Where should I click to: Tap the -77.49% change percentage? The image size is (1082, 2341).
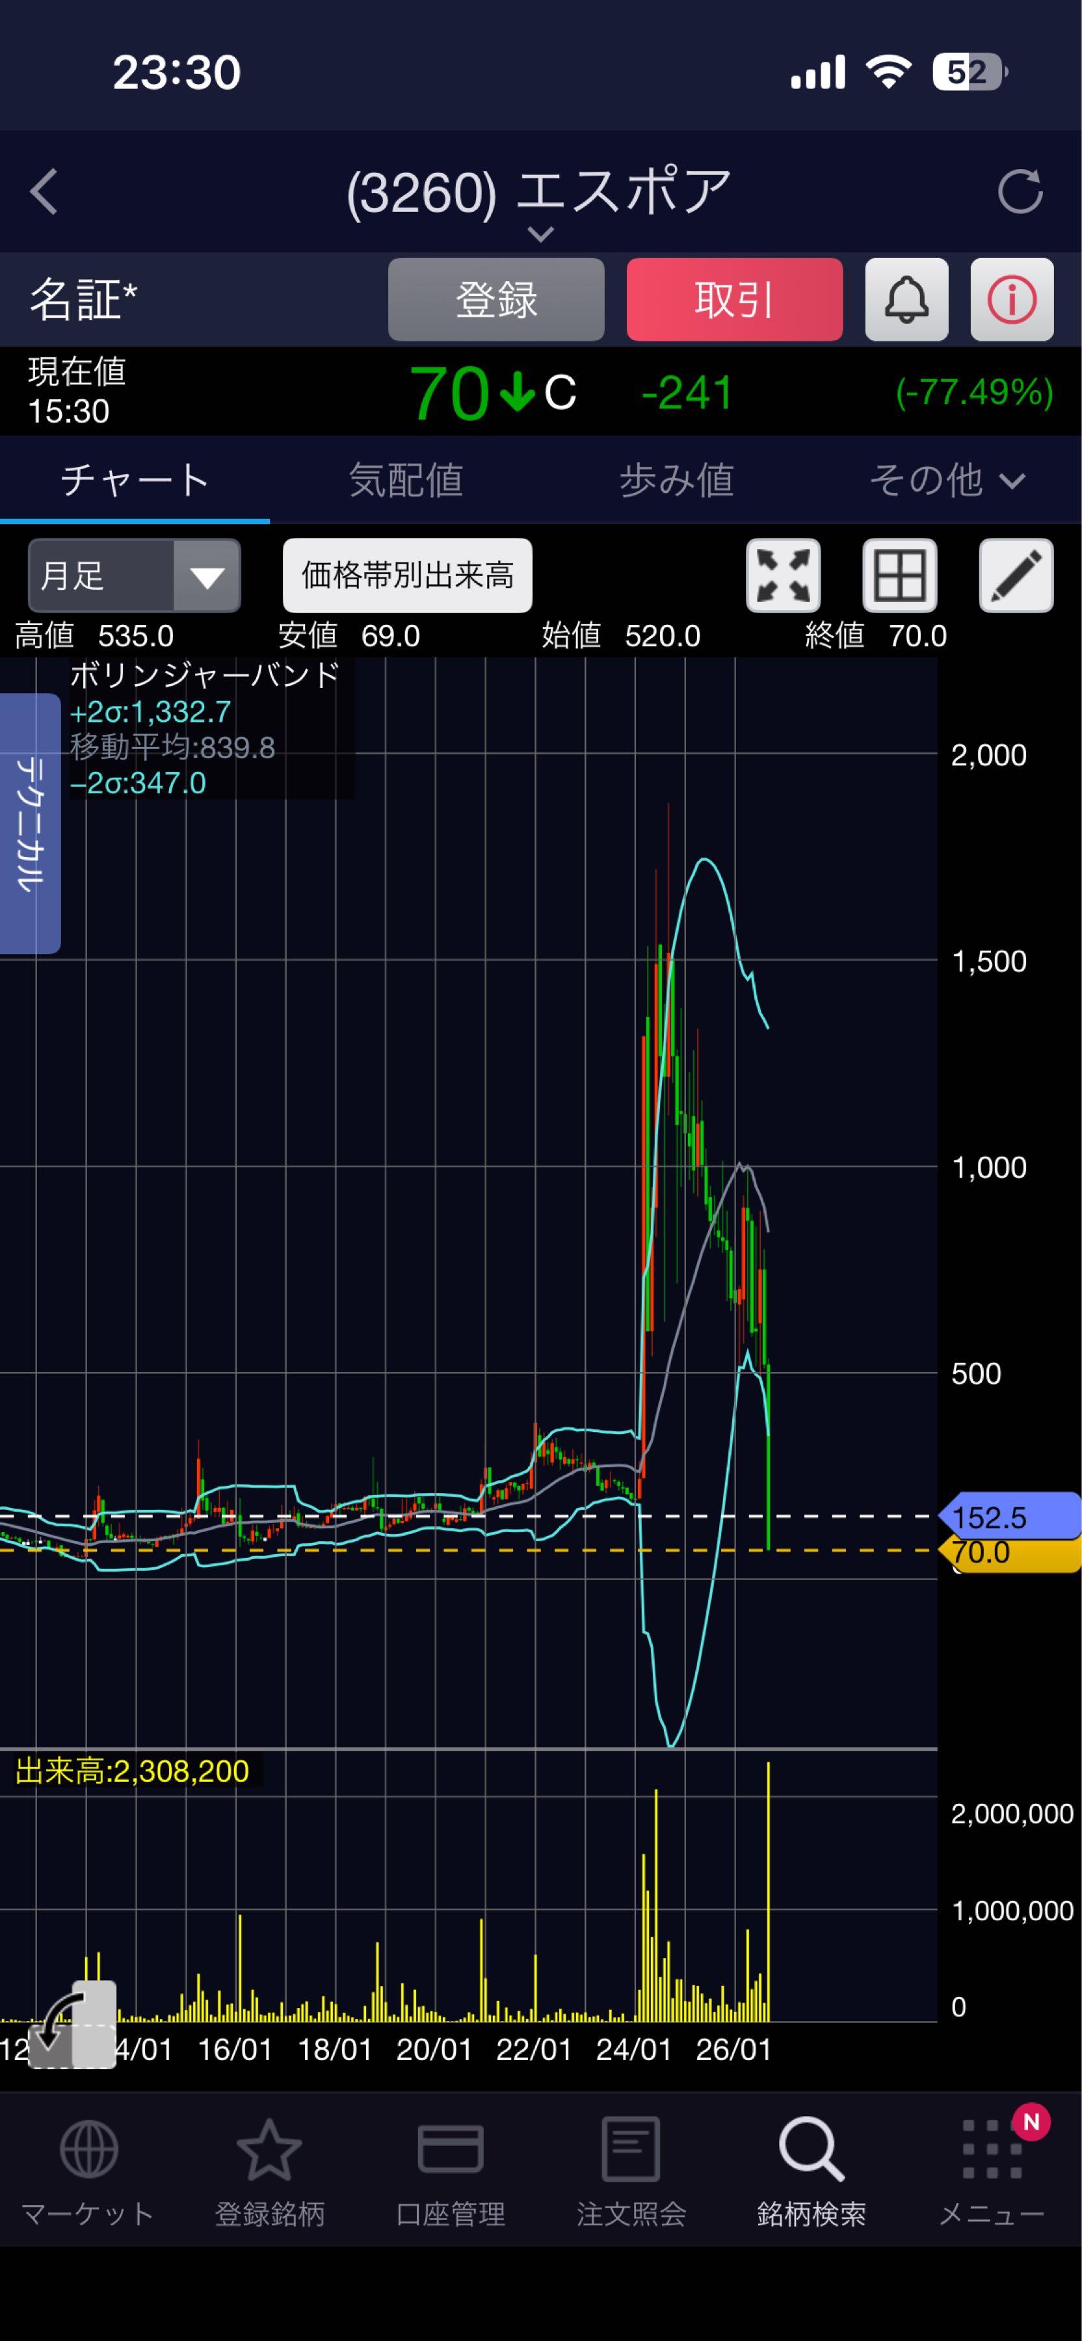(974, 393)
